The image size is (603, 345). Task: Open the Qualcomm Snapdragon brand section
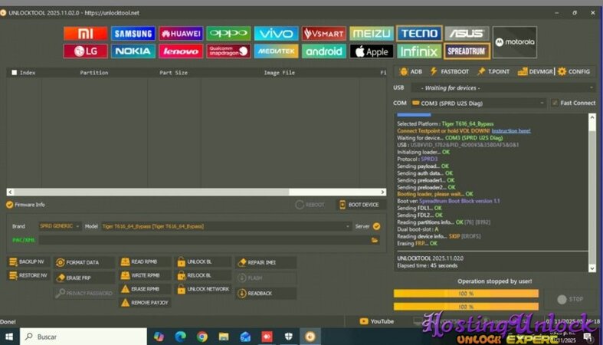(228, 51)
